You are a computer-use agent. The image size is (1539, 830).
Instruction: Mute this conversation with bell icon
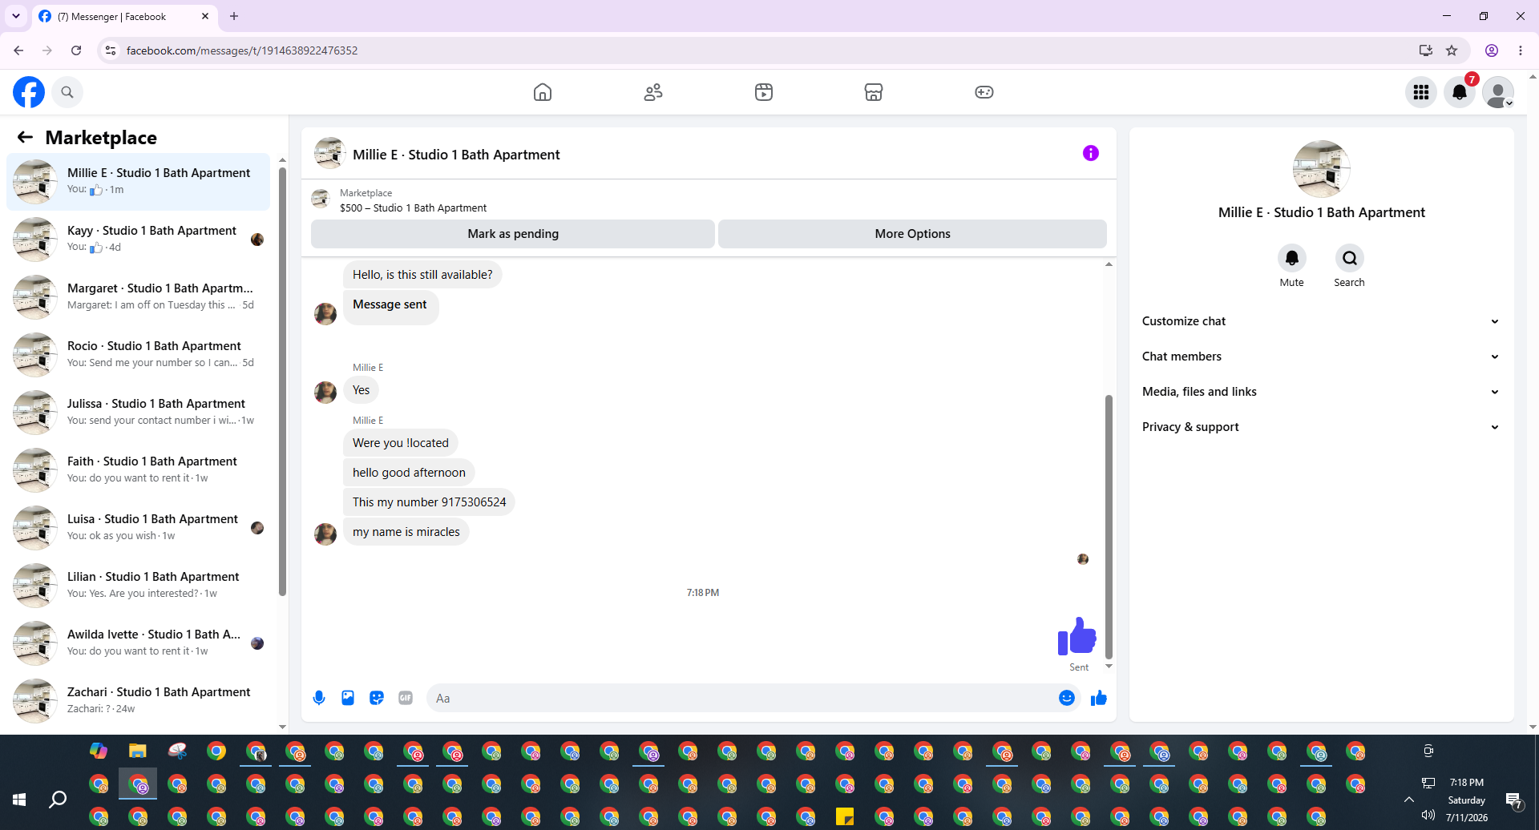pos(1292,258)
